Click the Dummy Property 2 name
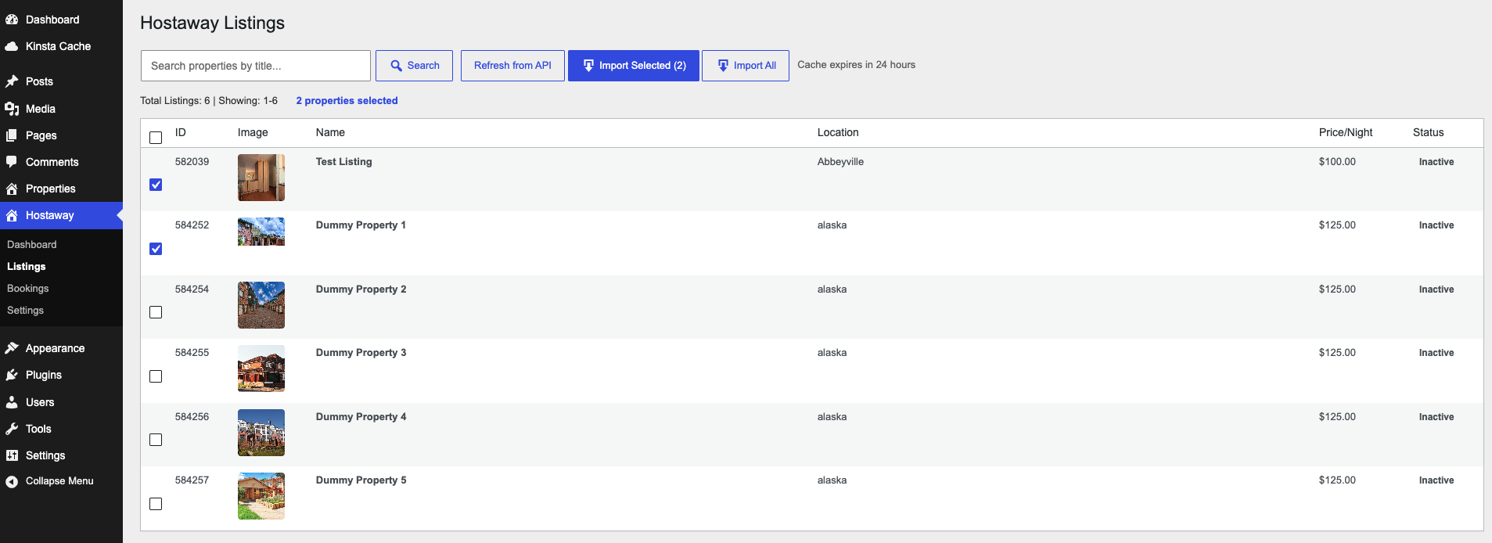This screenshot has width=1492, height=543. pos(361,289)
